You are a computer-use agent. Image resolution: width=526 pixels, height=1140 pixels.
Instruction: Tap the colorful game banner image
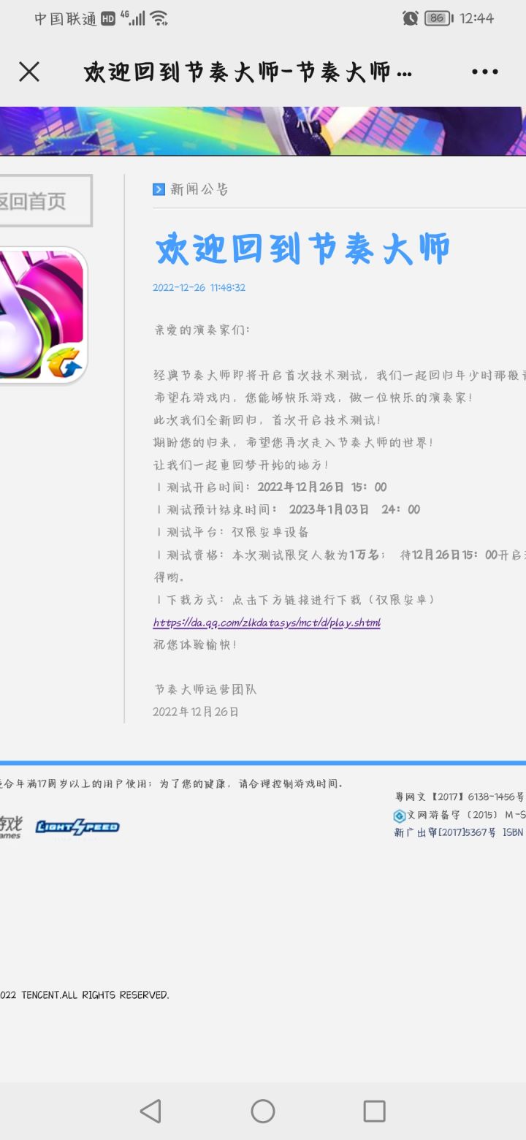[x=263, y=131]
